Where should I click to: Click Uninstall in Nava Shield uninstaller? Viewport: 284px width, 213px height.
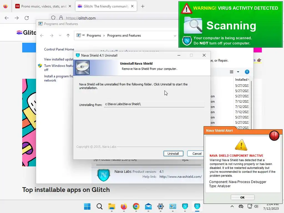pos(173,154)
